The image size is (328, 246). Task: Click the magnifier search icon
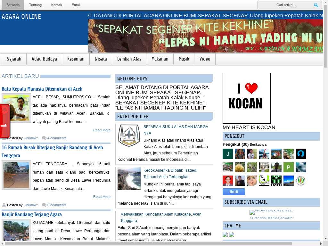316,5
